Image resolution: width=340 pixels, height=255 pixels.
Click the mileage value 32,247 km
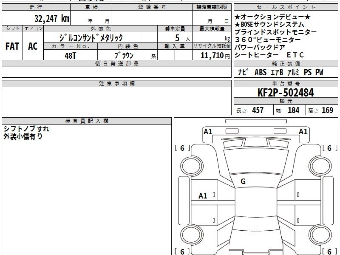click(52, 19)
